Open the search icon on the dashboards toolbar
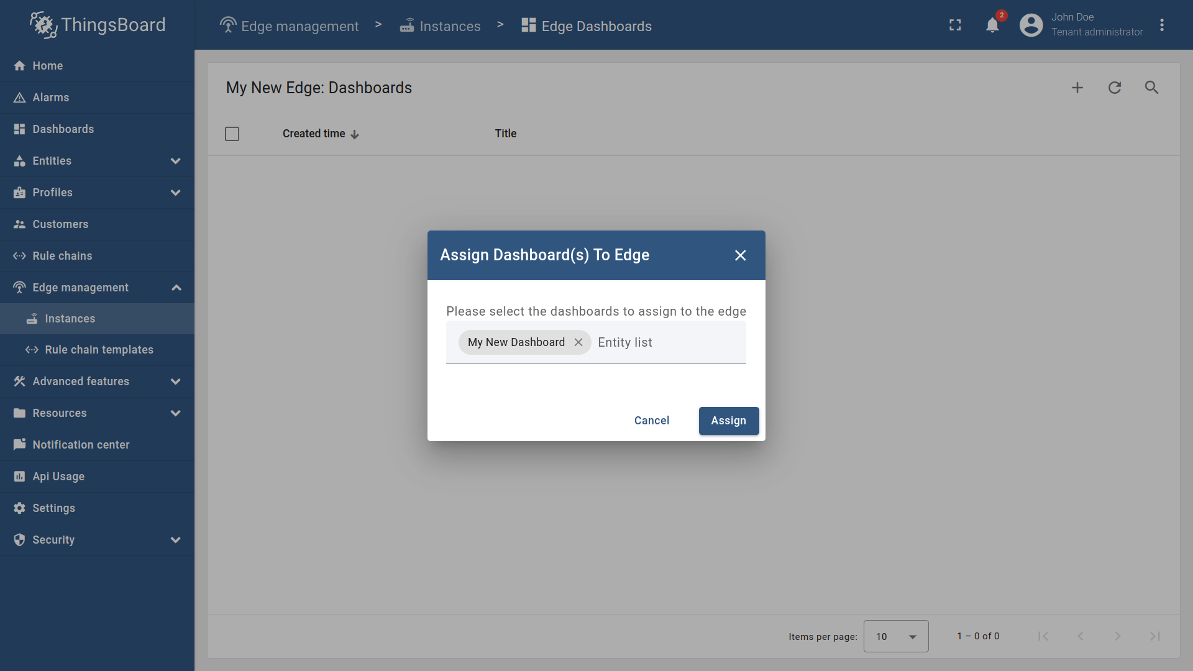This screenshot has width=1193, height=671. click(x=1151, y=88)
